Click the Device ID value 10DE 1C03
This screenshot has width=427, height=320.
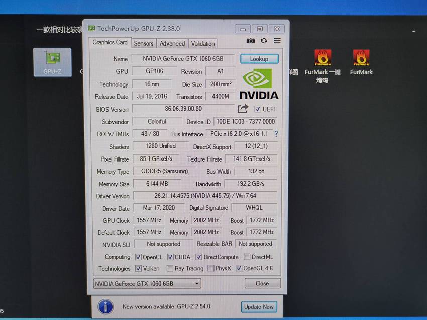(x=245, y=122)
